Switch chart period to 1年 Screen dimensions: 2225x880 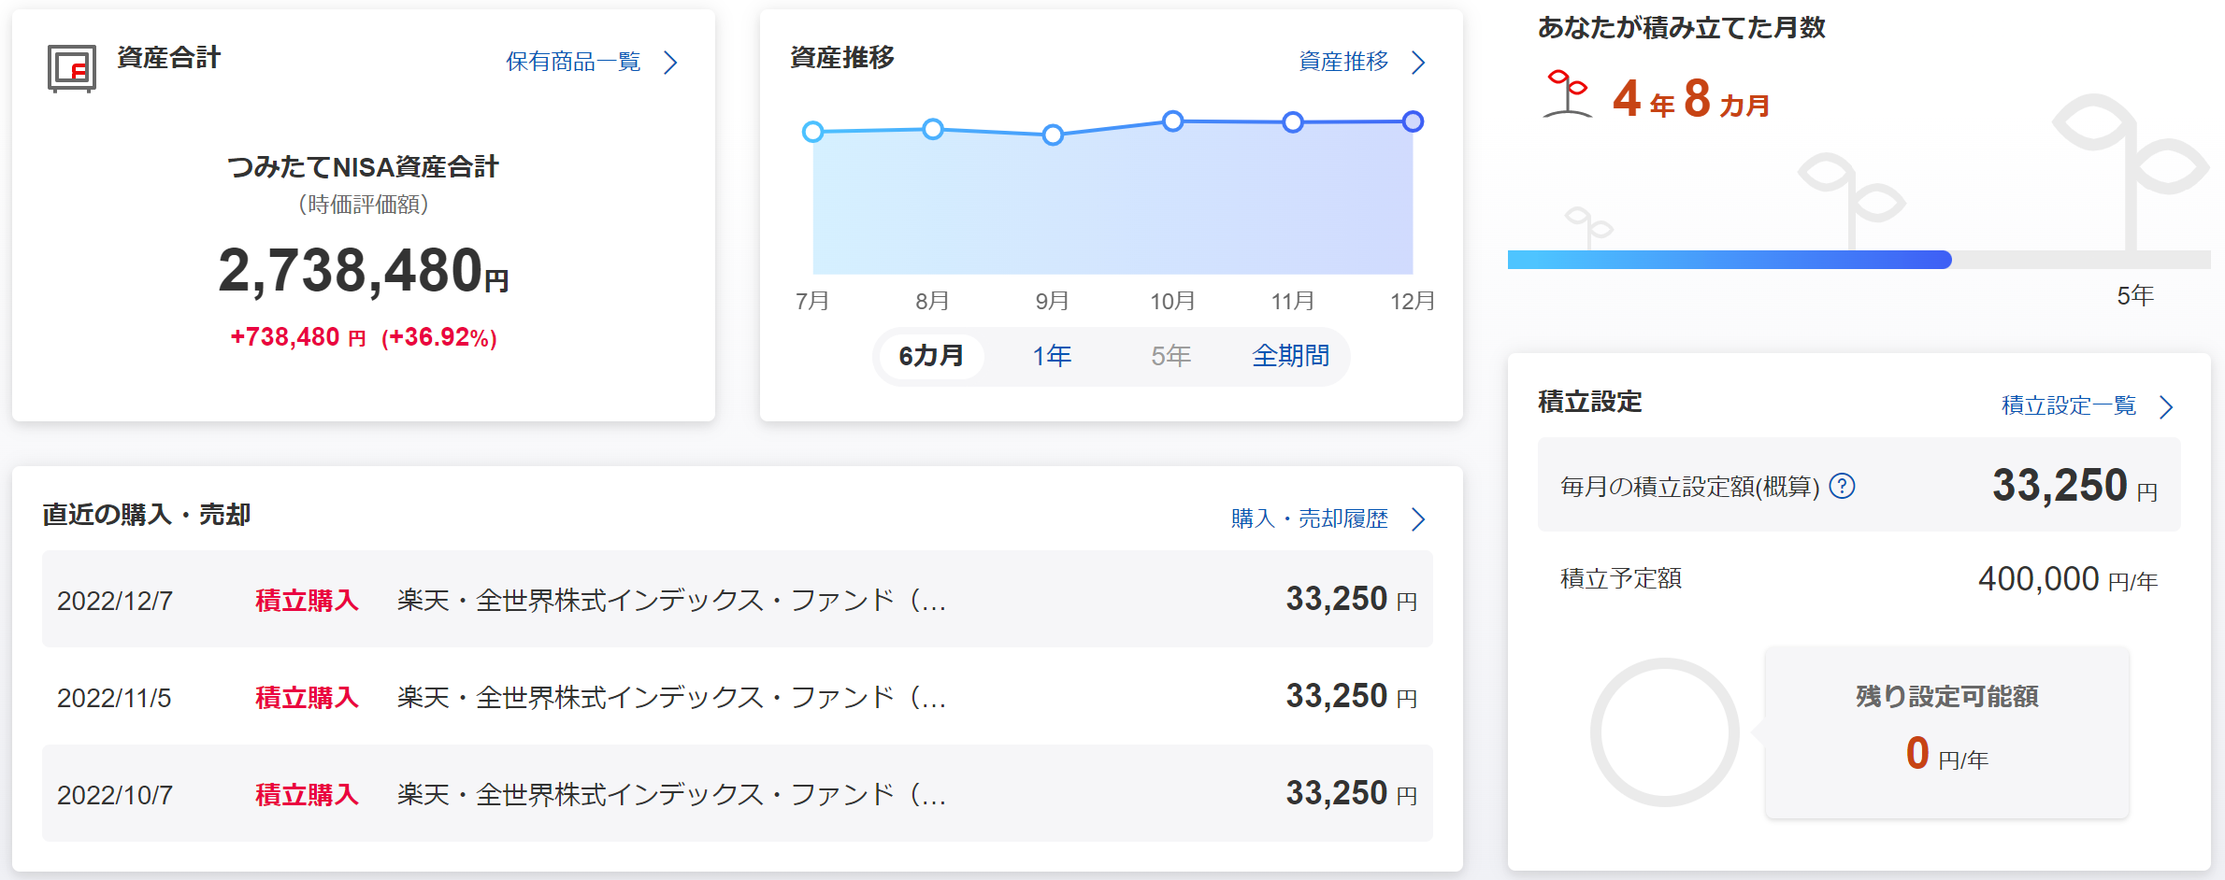pos(1052,356)
